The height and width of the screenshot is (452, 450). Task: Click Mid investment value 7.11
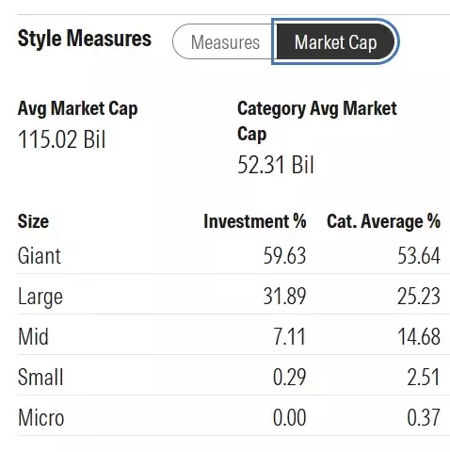coord(289,336)
